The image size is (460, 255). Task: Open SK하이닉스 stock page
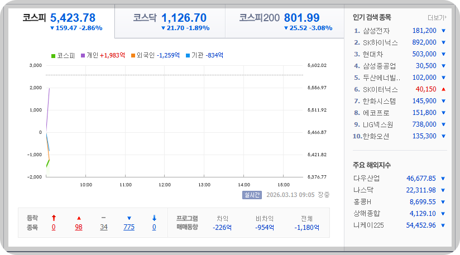[380, 42]
